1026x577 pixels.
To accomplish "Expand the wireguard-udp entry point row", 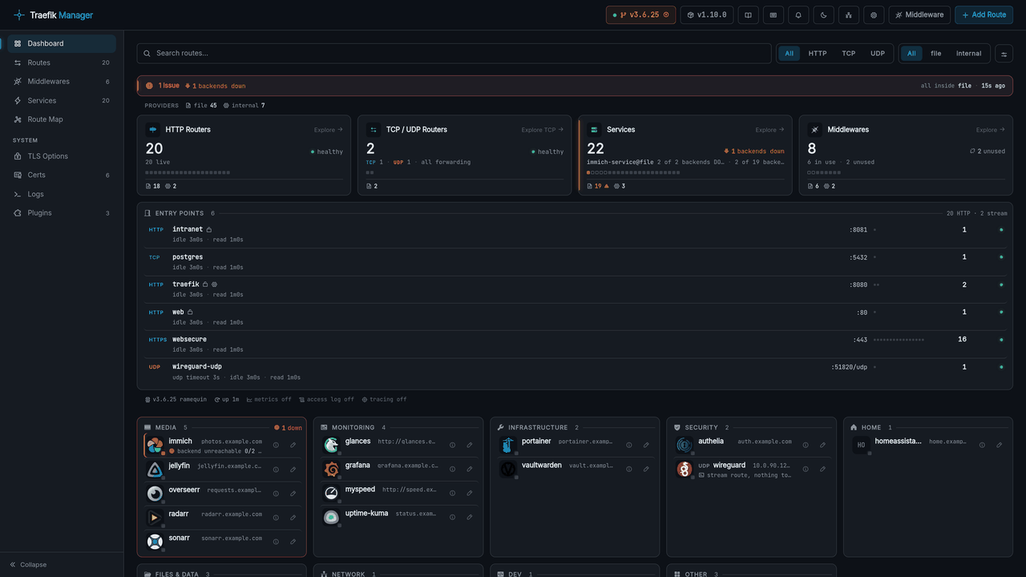I will 575,371.
